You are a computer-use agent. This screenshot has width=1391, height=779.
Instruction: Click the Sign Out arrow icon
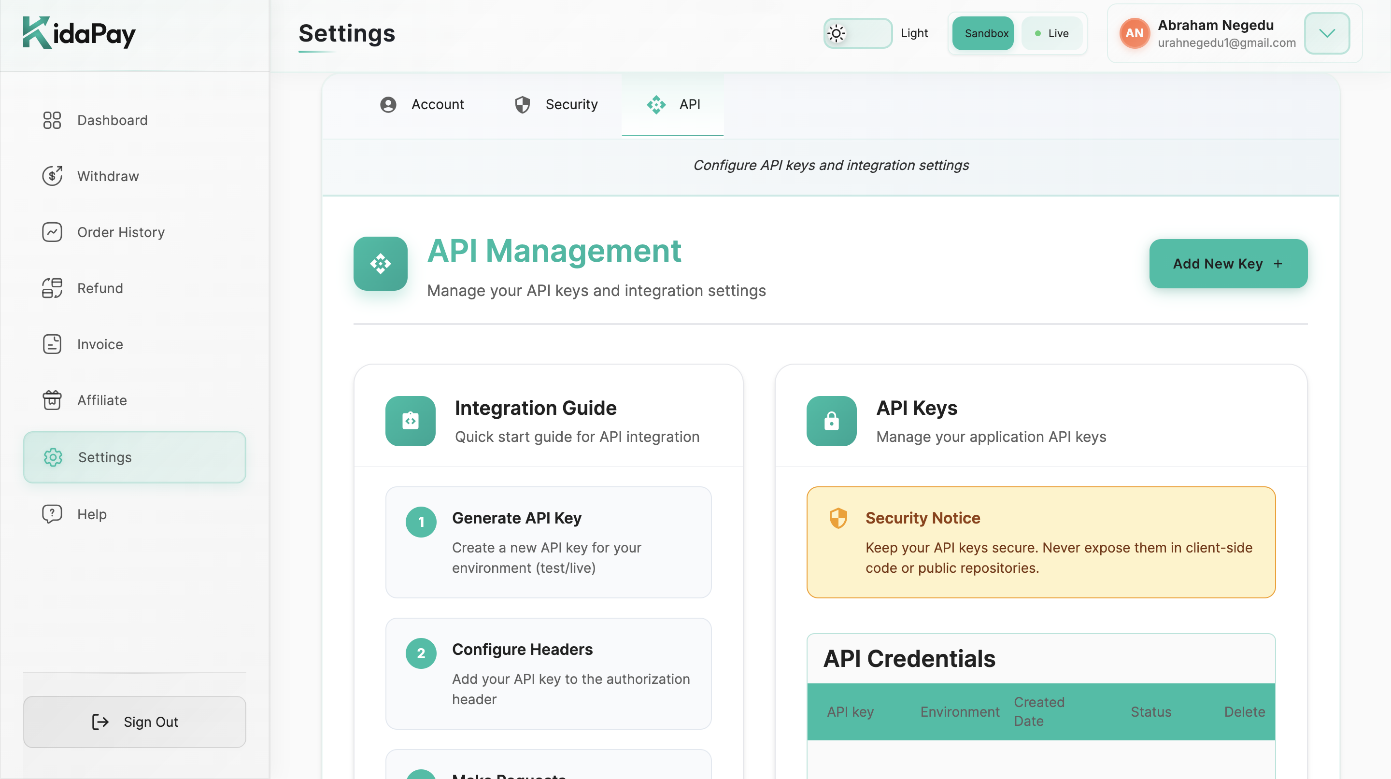pos(100,722)
